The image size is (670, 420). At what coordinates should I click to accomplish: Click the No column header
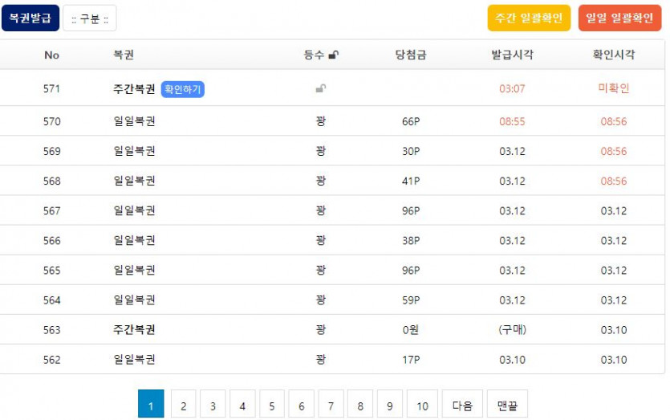click(x=51, y=55)
